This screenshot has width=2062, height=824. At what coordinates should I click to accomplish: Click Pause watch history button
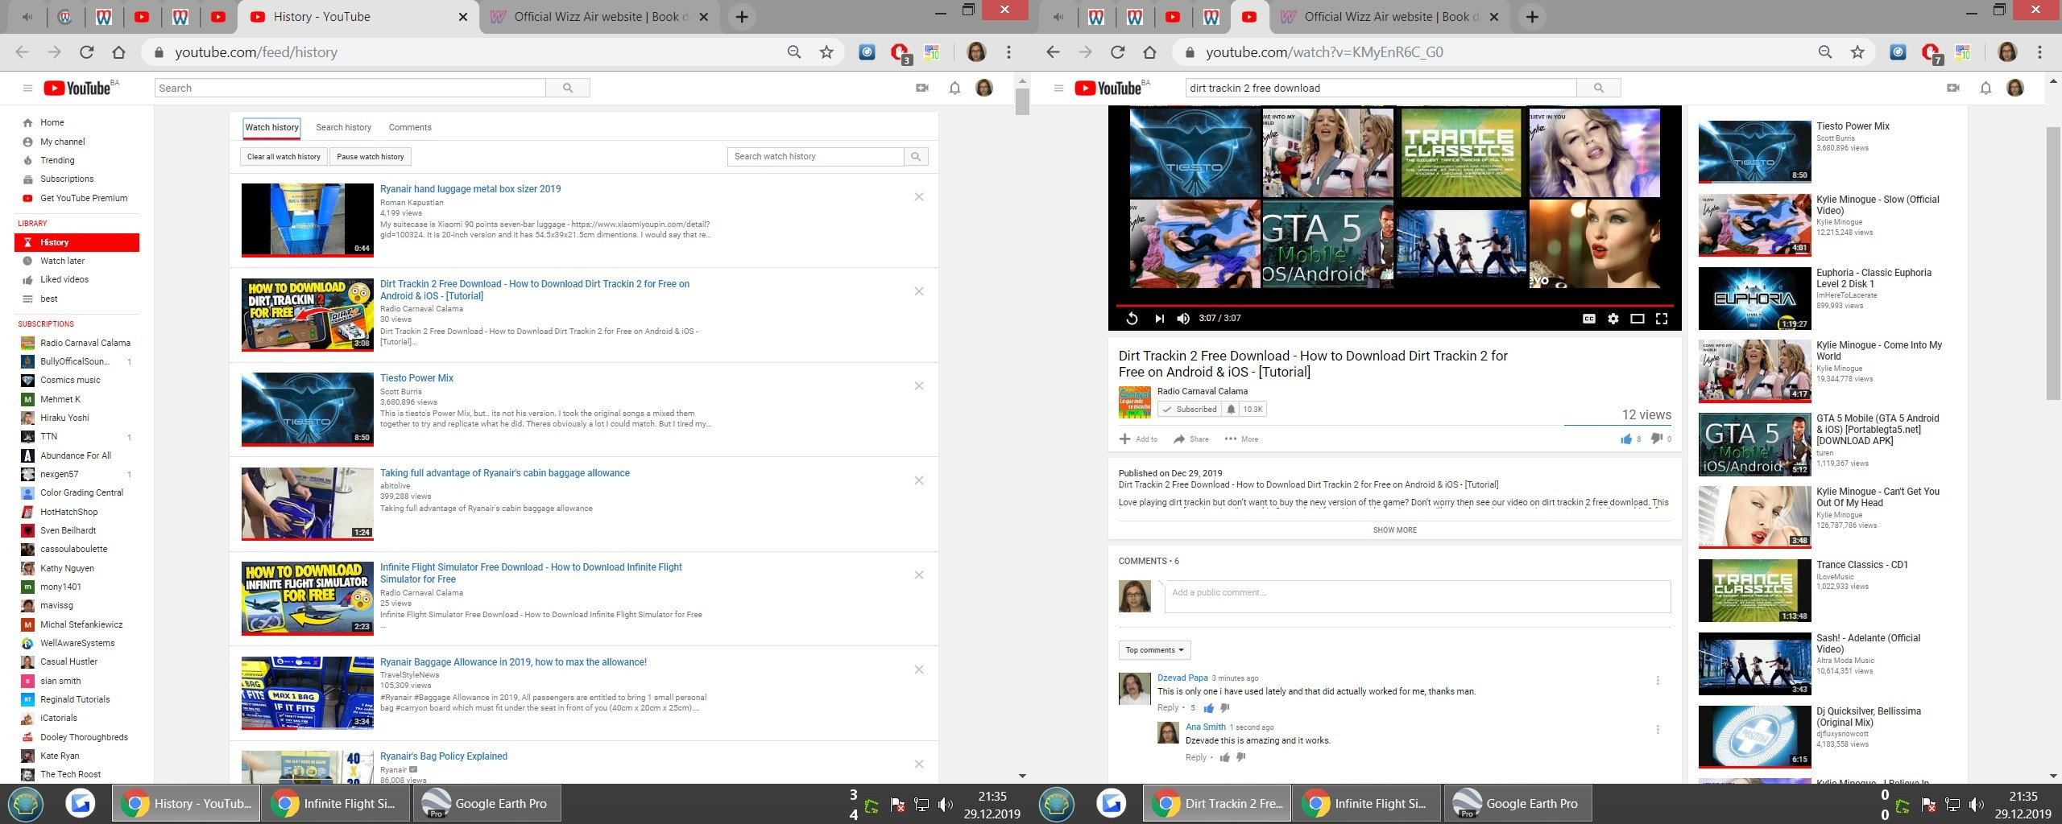(x=371, y=157)
